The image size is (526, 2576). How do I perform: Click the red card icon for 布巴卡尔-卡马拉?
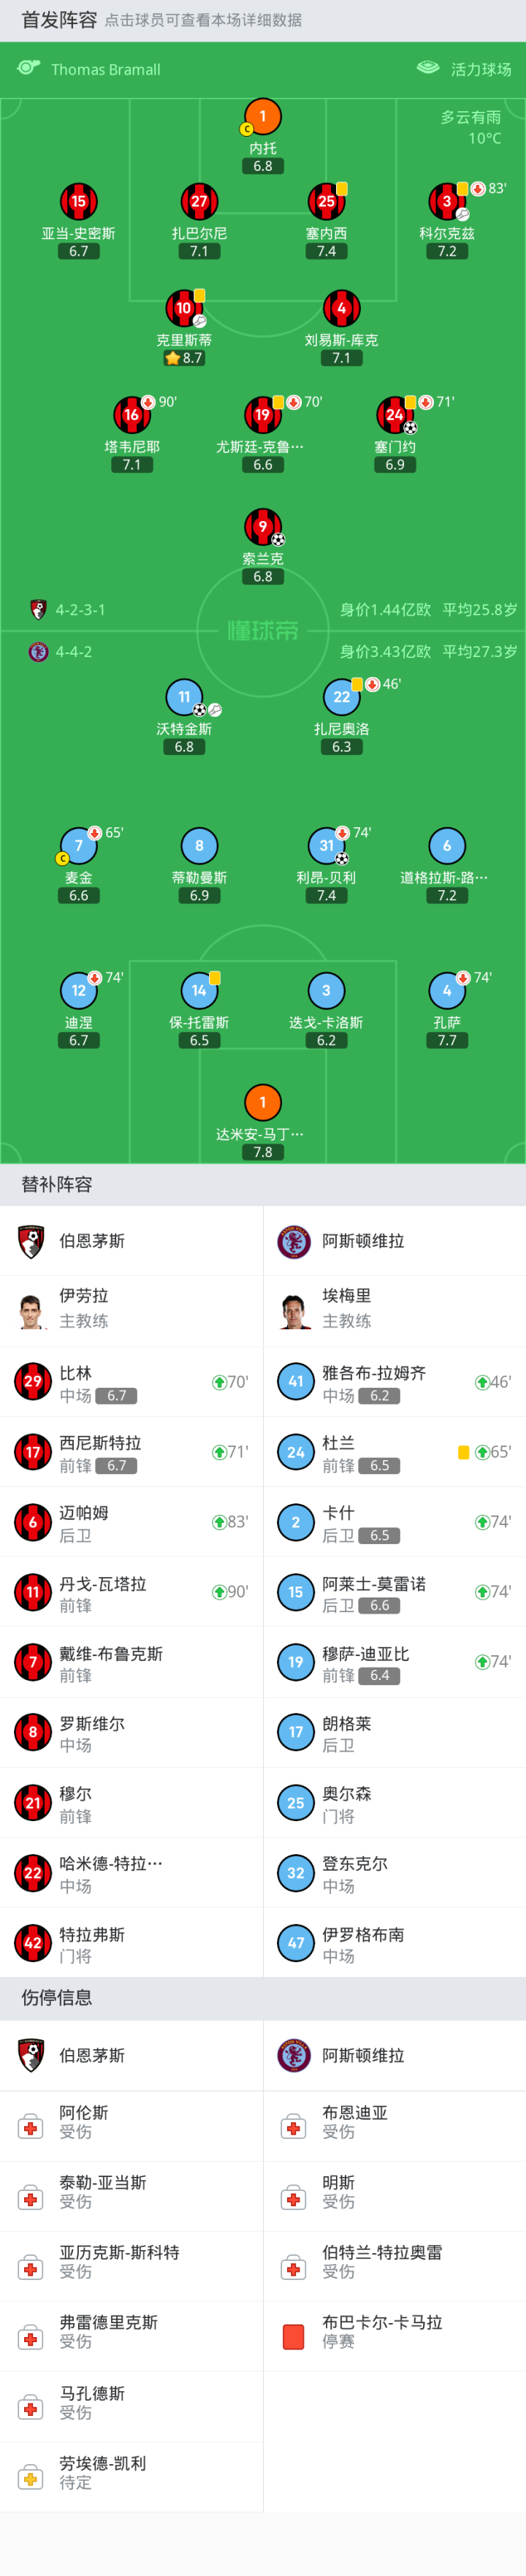tap(294, 2336)
